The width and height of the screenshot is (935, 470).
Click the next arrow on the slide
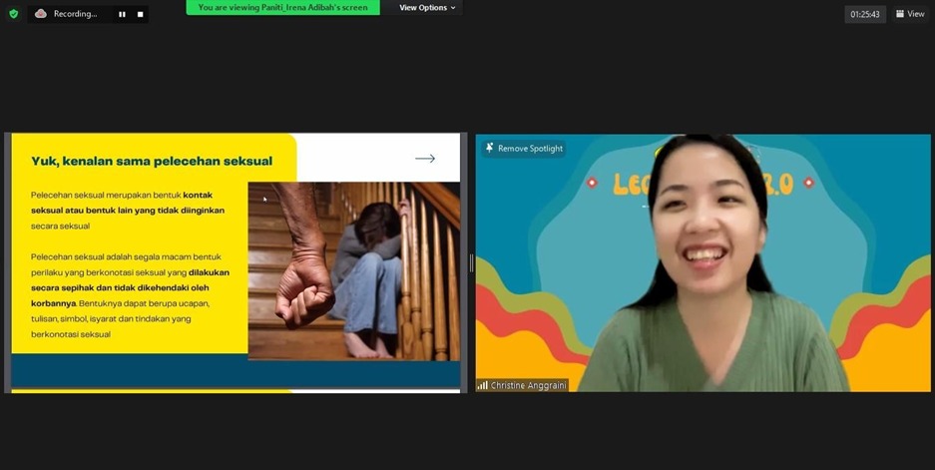click(425, 159)
